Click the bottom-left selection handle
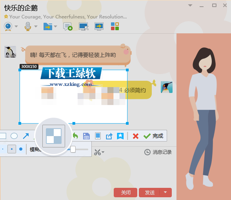231x200 pixels. coord(20,123)
